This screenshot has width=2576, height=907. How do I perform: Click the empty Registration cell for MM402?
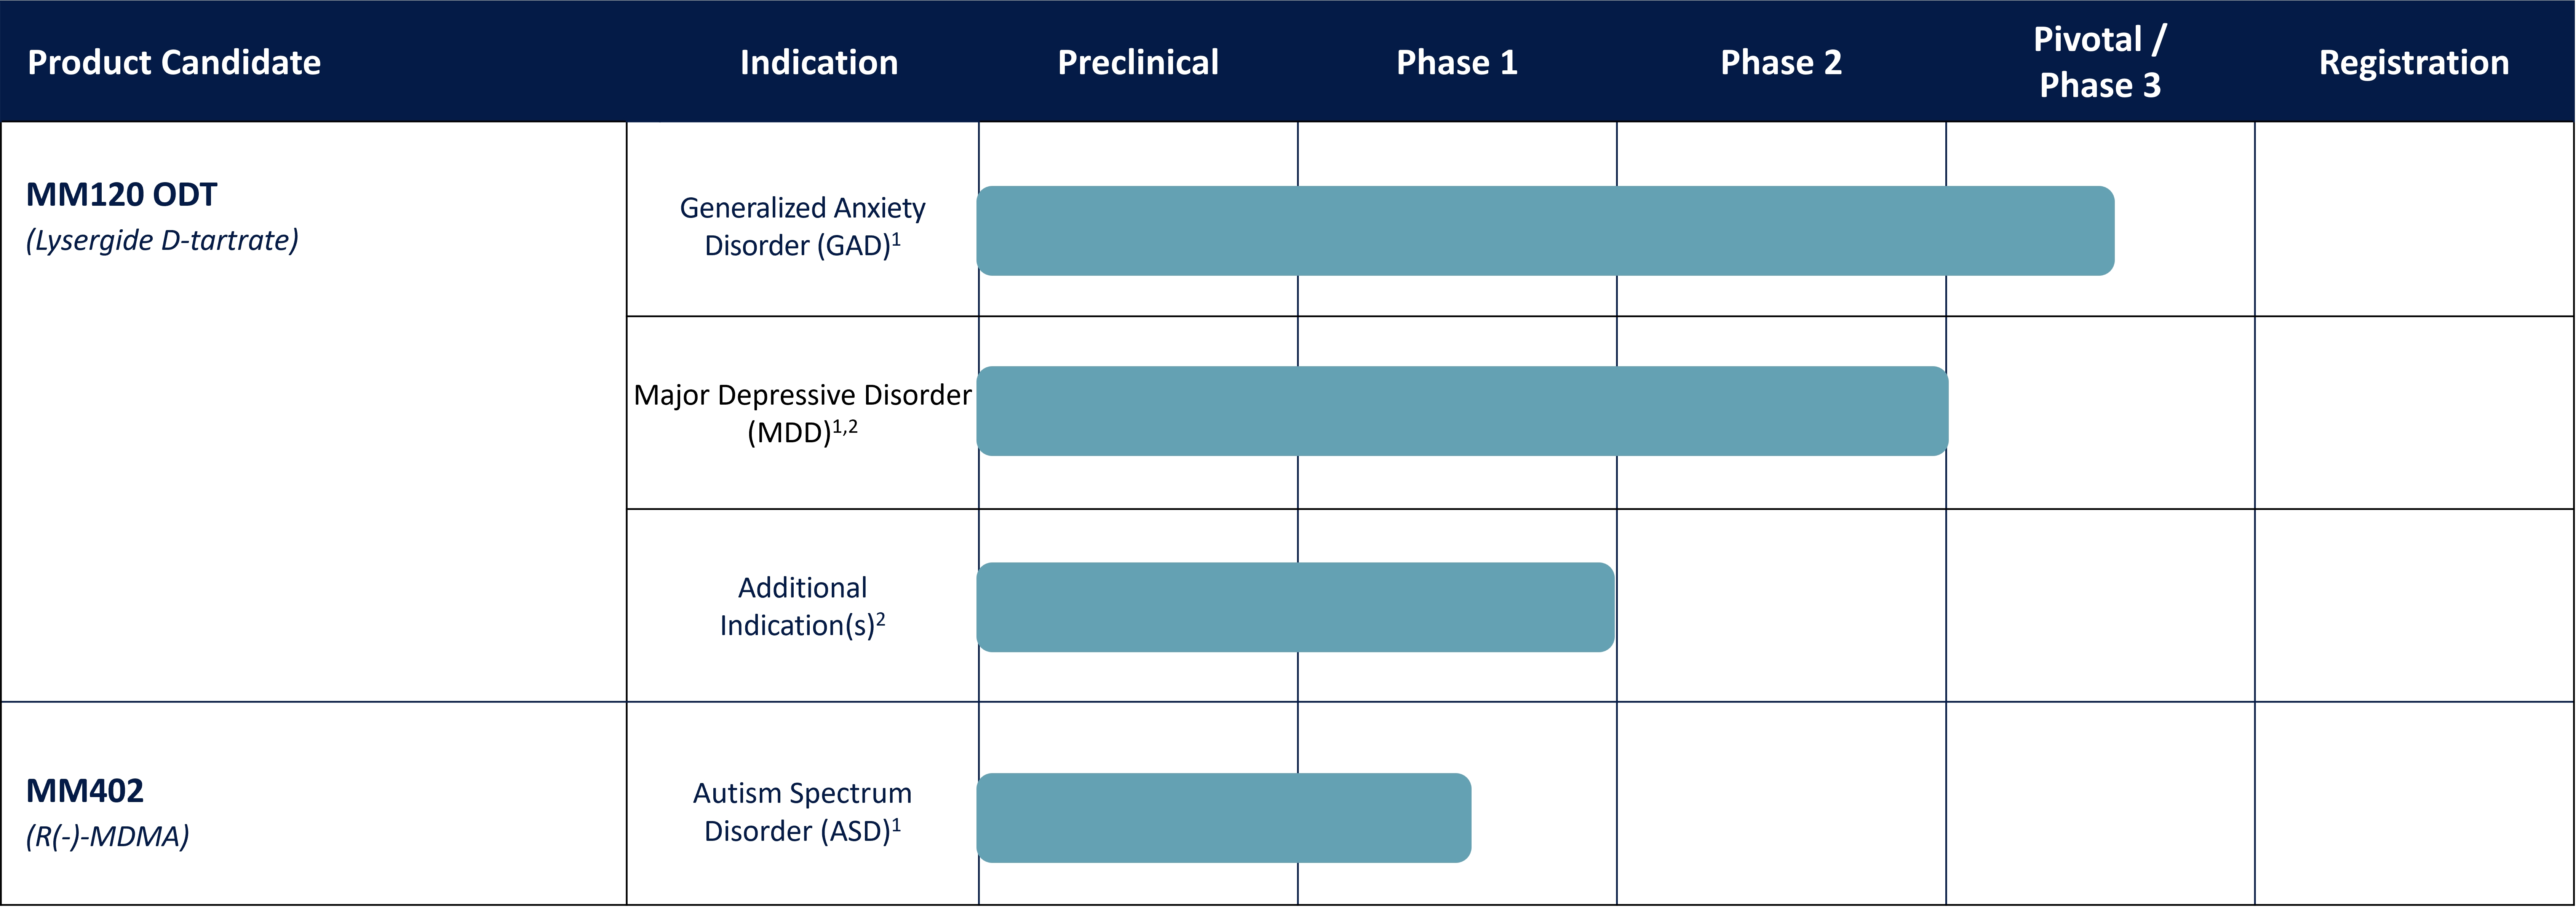click(x=2414, y=804)
